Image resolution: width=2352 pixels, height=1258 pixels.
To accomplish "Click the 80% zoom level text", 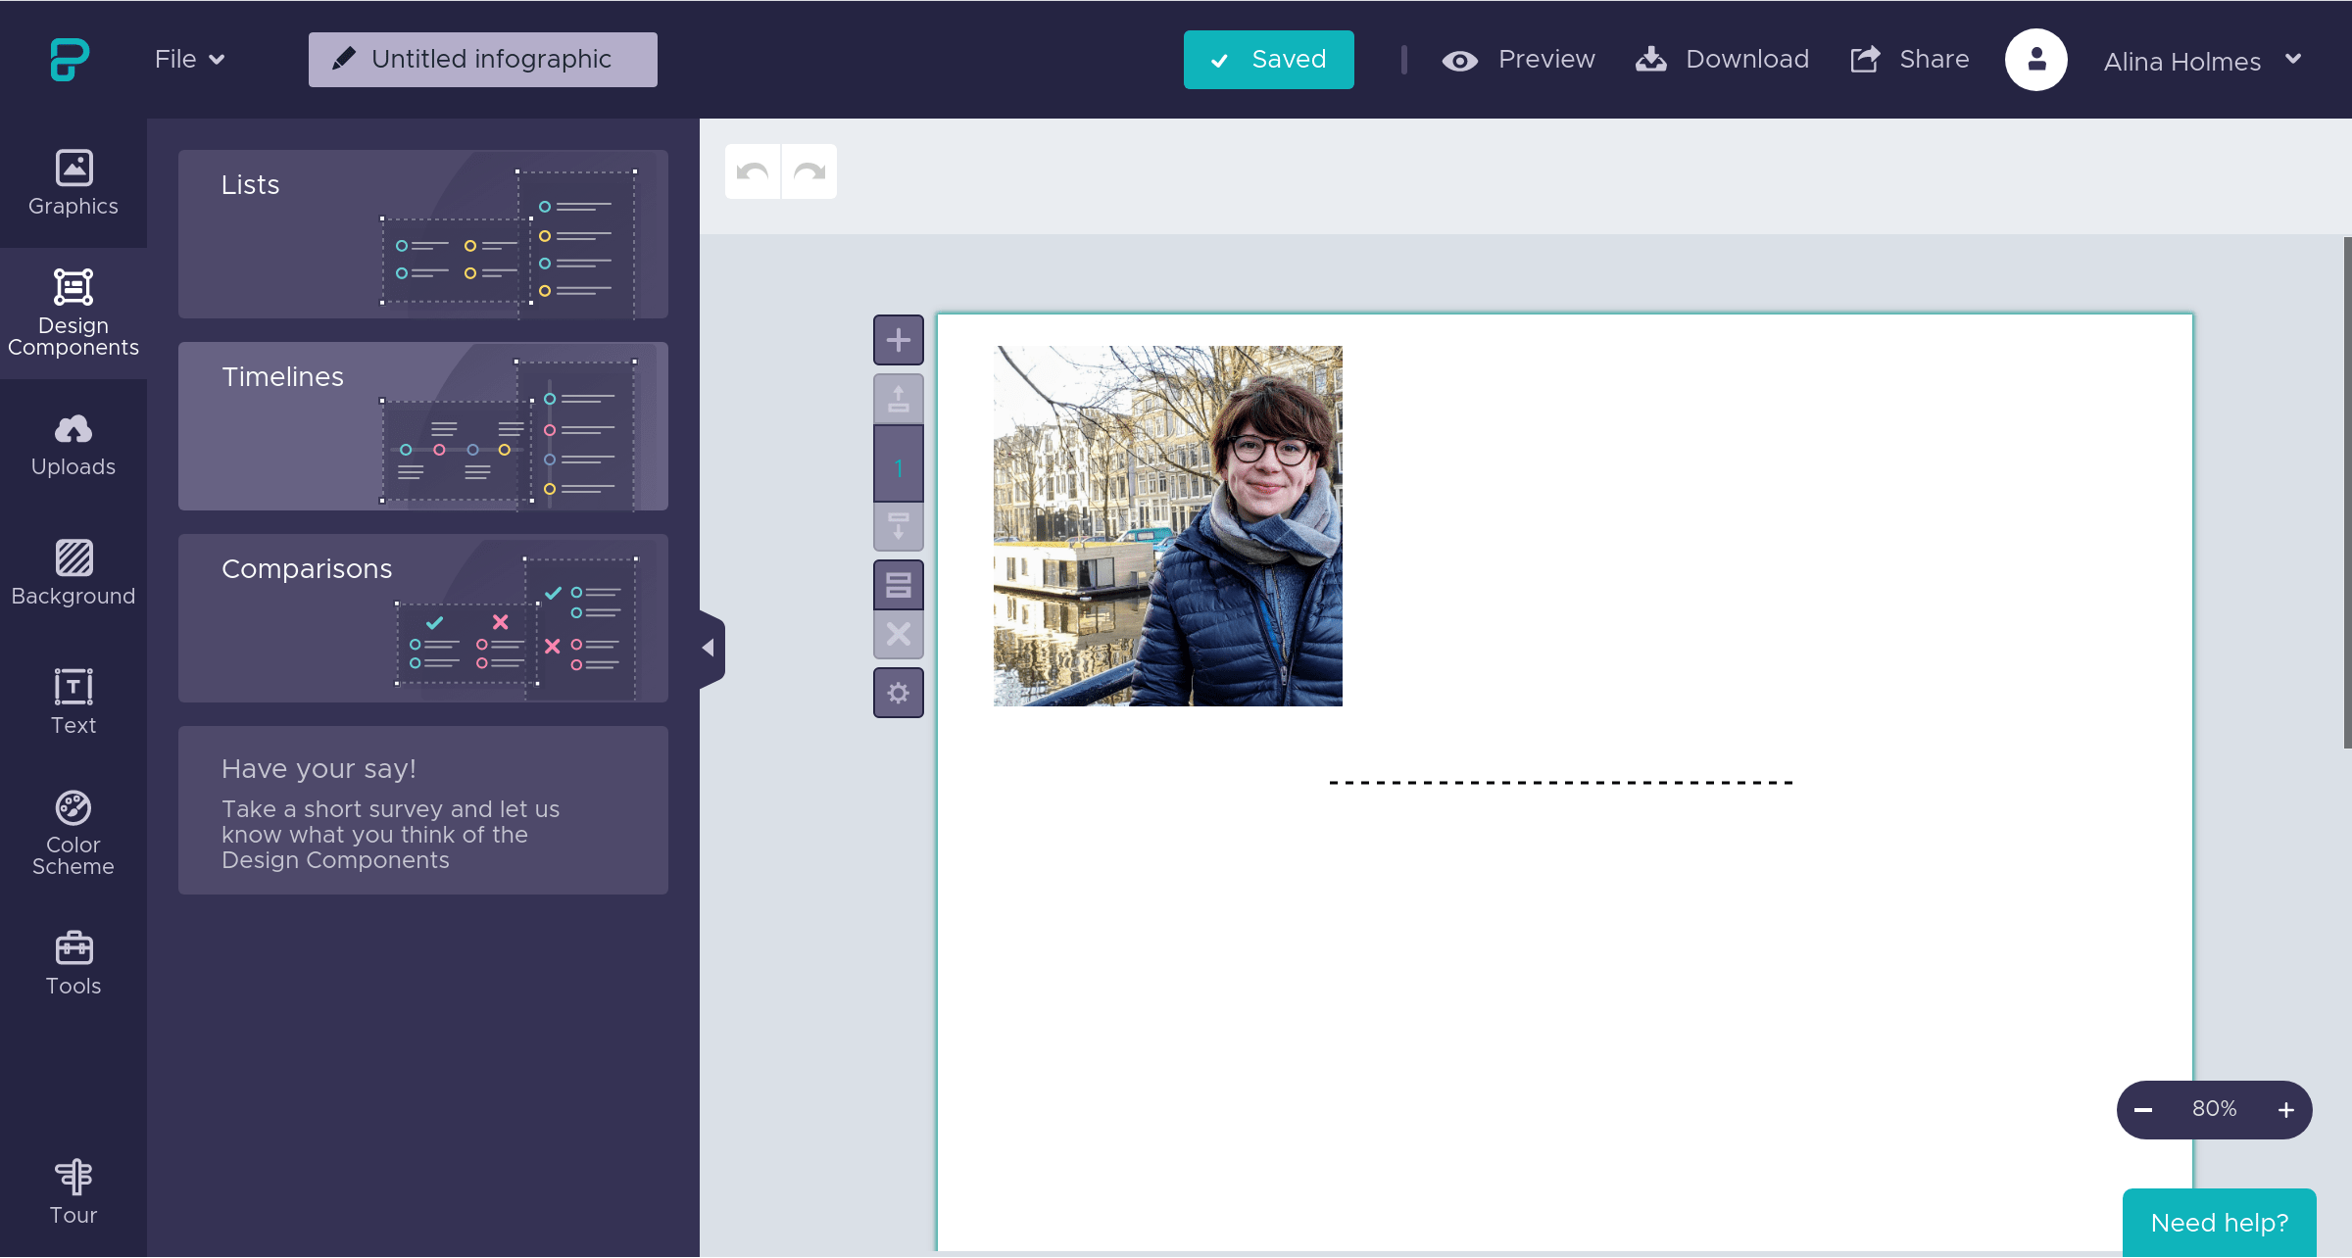I will click(x=2215, y=1109).
